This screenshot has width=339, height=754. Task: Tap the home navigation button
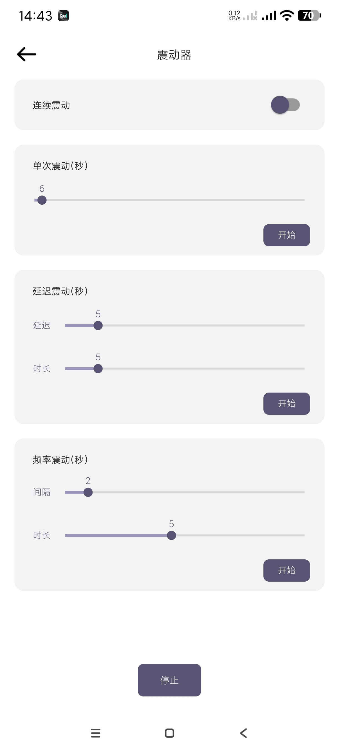pos(170,733)
